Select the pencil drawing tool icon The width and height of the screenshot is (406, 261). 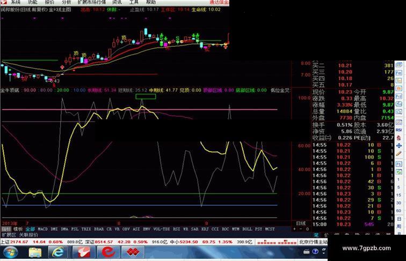pos(399,154)
